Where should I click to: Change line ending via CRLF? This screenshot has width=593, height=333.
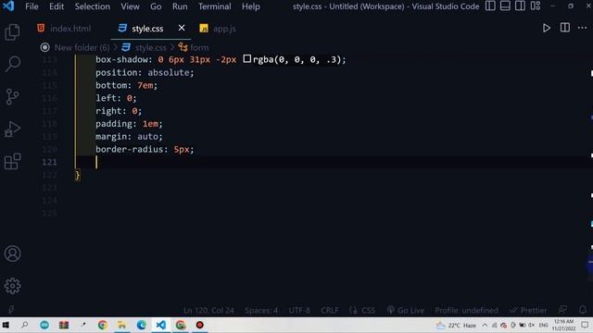[330, 311]
